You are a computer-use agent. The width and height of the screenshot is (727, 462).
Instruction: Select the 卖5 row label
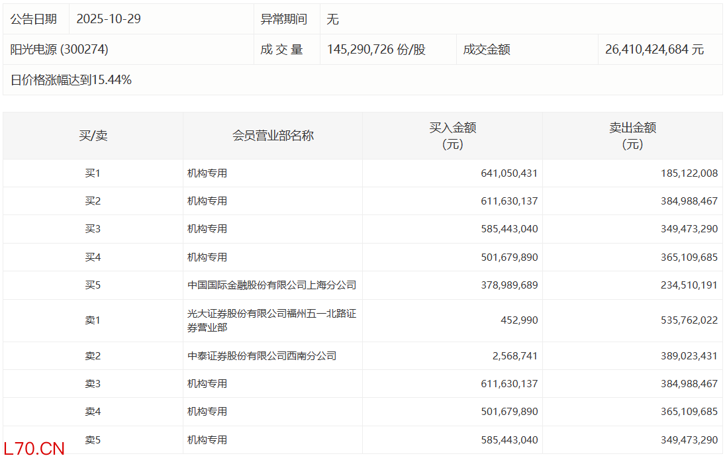(93, 439)
